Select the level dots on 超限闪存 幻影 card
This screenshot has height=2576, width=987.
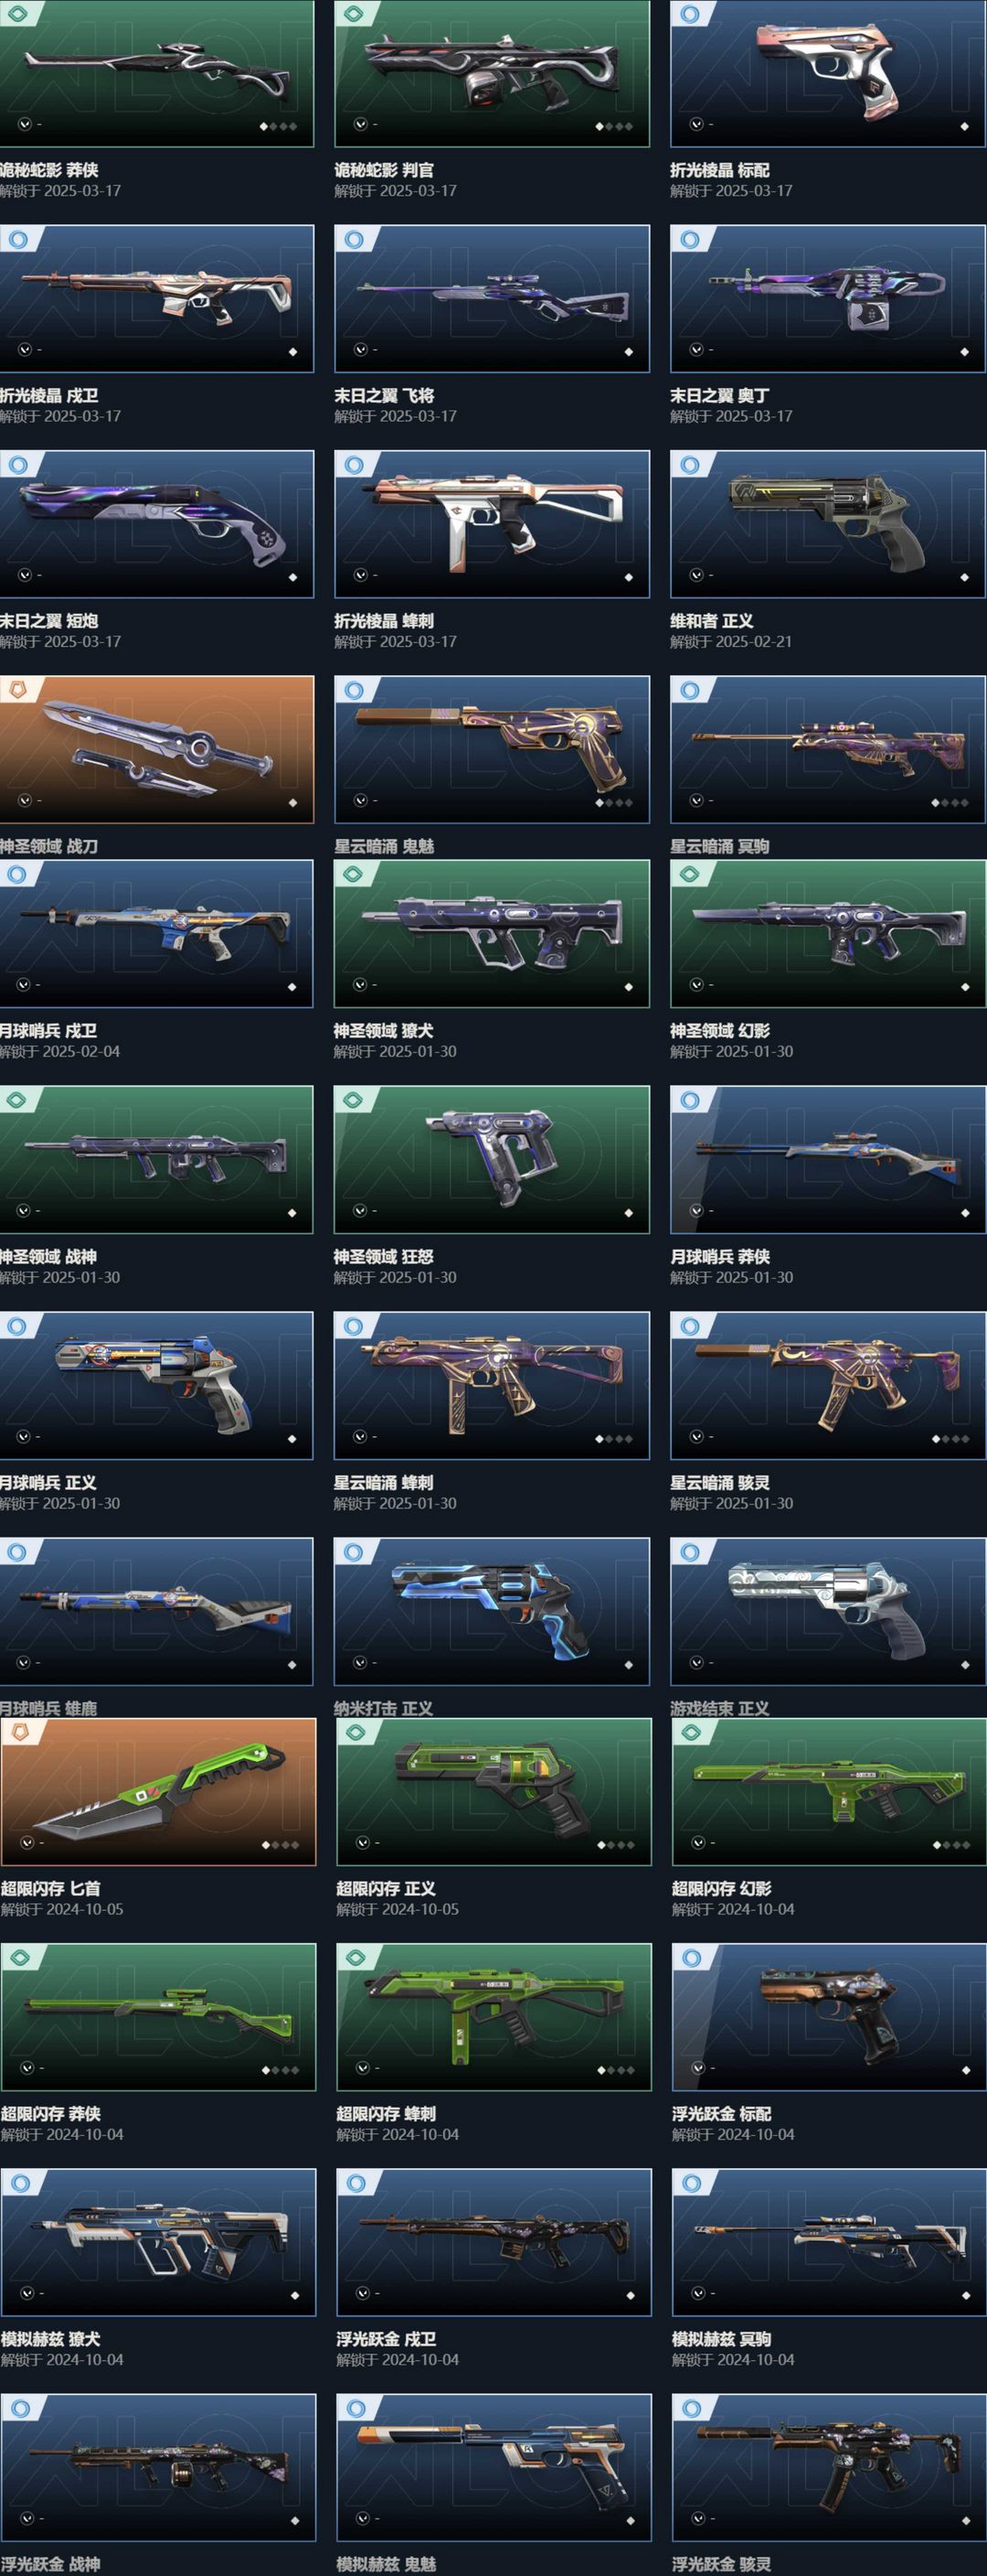951,1845
